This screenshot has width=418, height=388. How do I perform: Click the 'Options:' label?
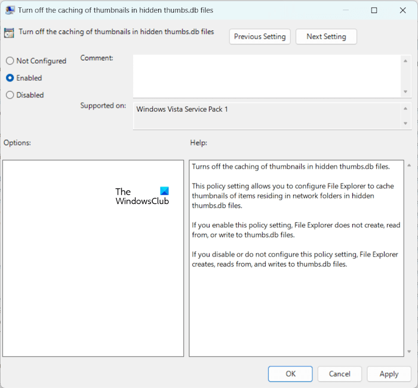pos(17,143)
